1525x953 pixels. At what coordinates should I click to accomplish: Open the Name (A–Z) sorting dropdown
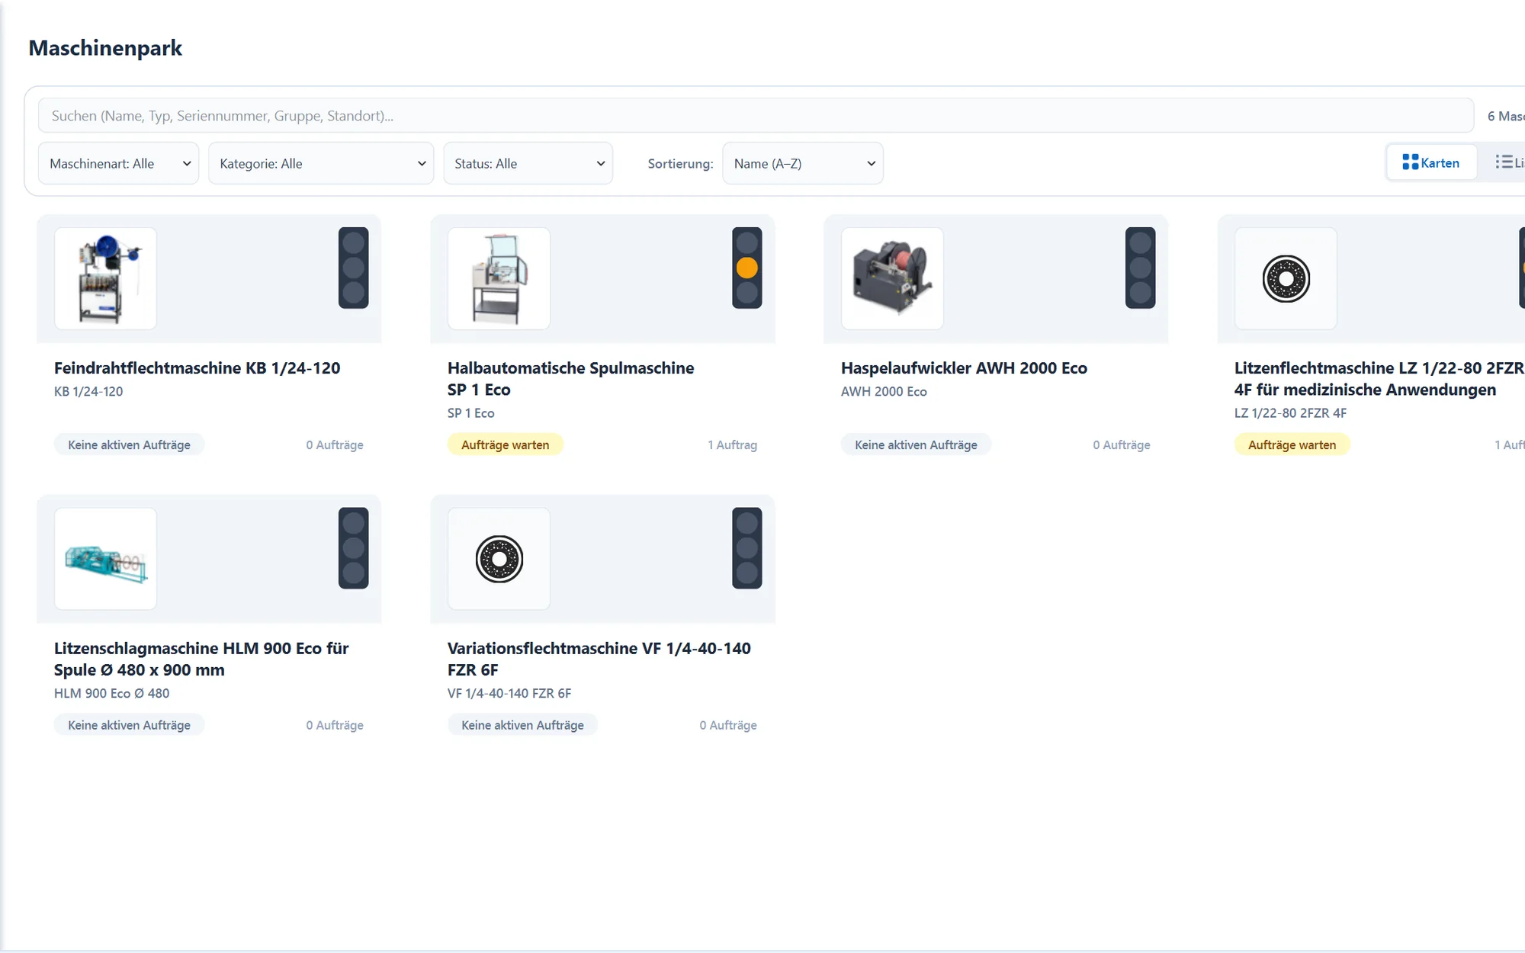(x=803, y=163)
